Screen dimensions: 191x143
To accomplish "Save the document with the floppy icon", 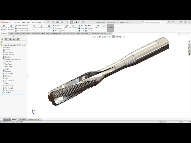I will click(x=58, y=22).
